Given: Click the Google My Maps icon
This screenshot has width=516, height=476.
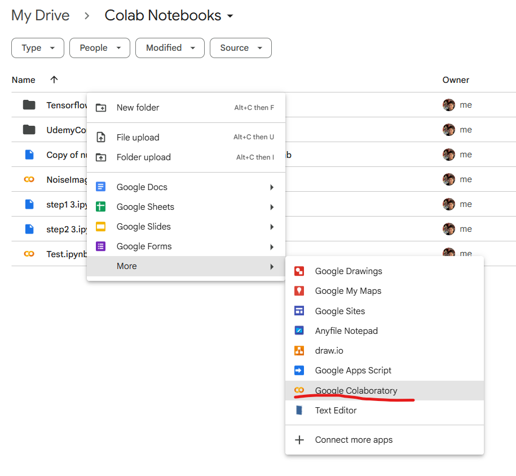Looking at the screenshot, I should tap(299, 291).
